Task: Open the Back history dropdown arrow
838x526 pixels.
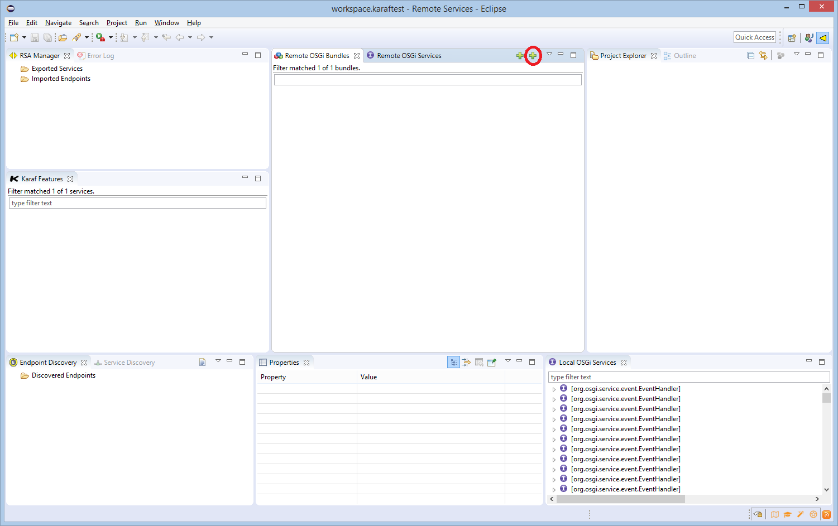Action: click(190, 37)
